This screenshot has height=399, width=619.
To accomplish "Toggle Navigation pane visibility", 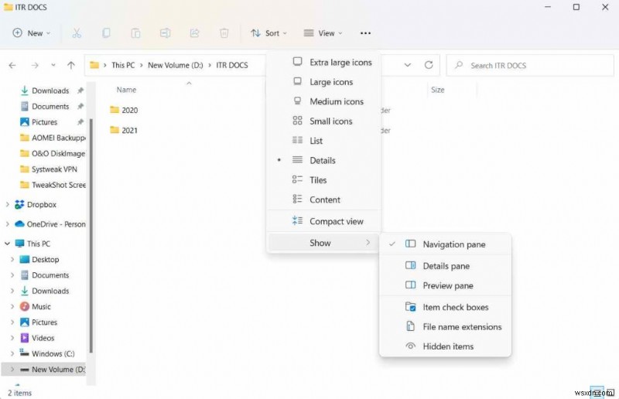I will click(446, 244).
